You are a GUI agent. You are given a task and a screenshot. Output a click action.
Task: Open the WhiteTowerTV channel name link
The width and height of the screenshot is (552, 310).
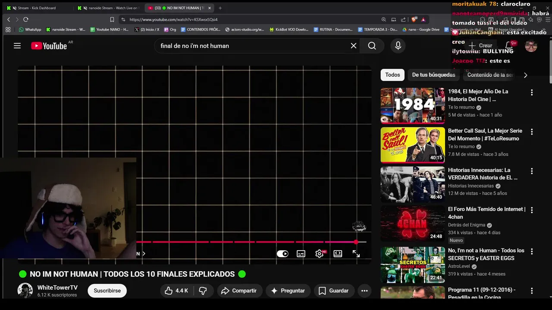click(57, 288)
